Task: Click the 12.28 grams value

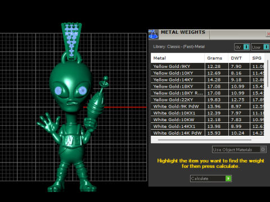Action: point(214,66)
